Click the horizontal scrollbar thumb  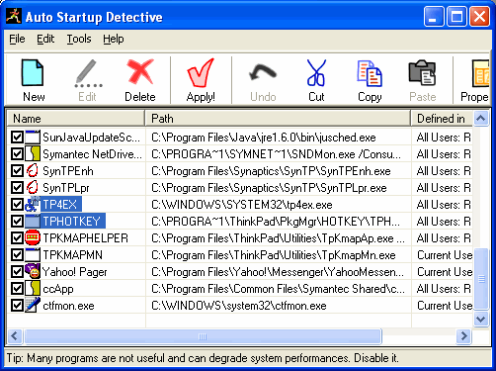[x=203, y=336]
